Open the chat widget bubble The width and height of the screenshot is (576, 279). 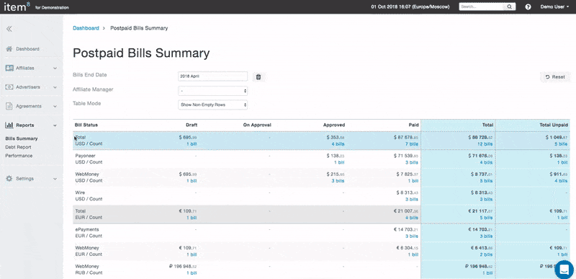564,270
